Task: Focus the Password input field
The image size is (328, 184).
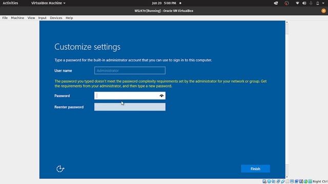Action: 130,96
